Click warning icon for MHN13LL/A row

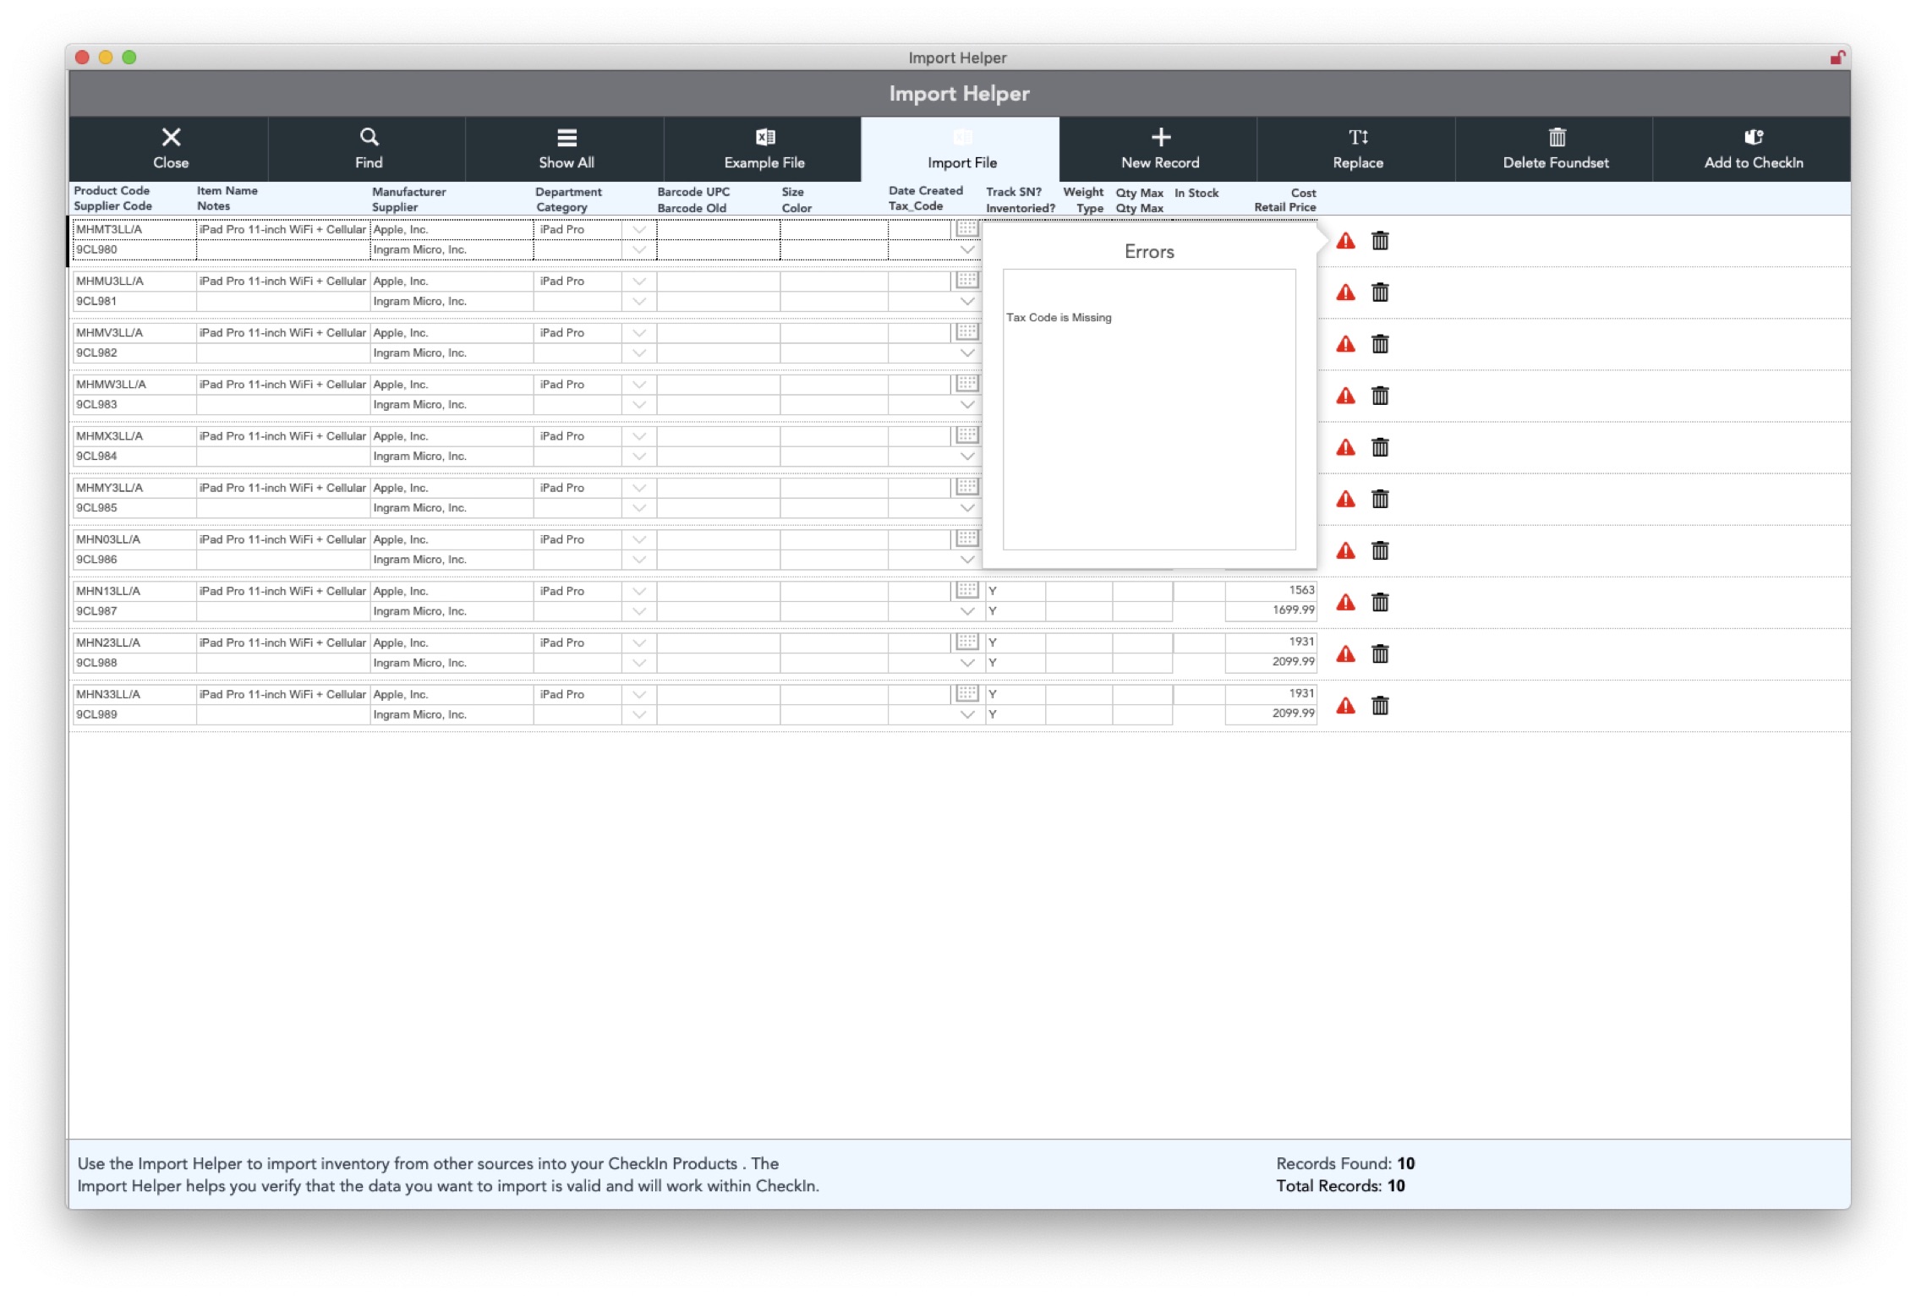[1345, 603]
